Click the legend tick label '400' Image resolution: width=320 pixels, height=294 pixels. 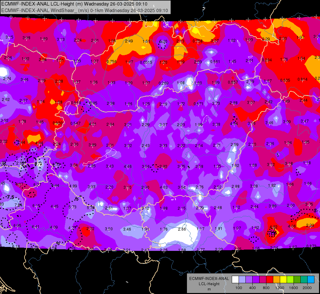[x=252, y=288]
